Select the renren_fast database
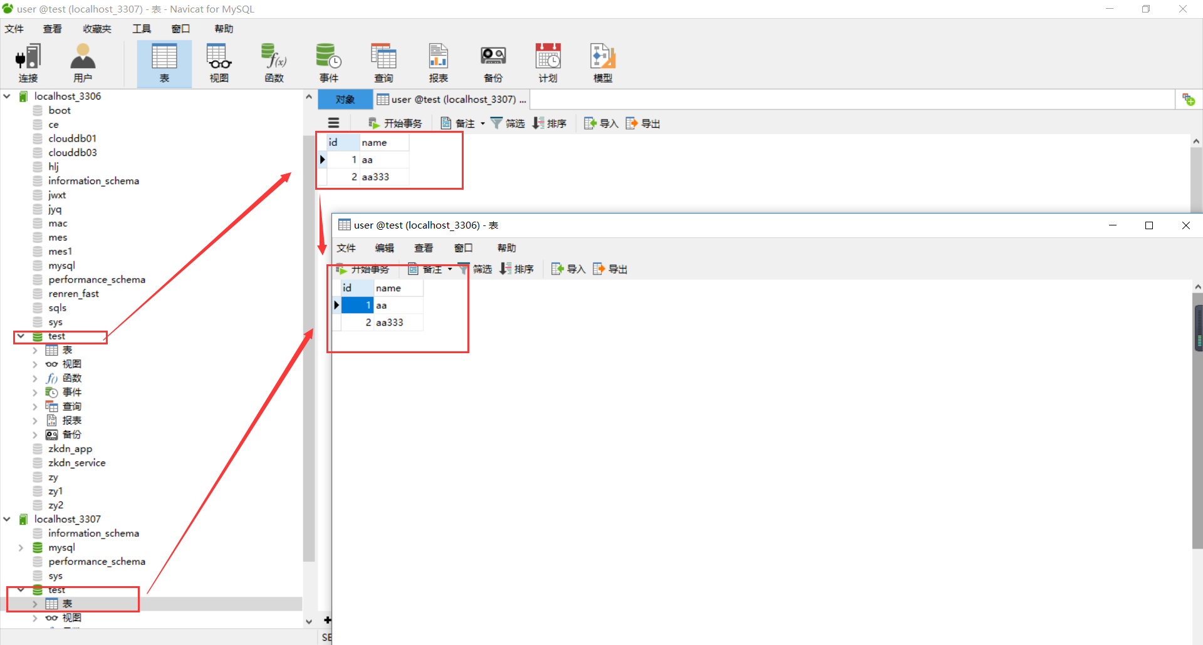The image size is (1203, 645). [73, 294]
